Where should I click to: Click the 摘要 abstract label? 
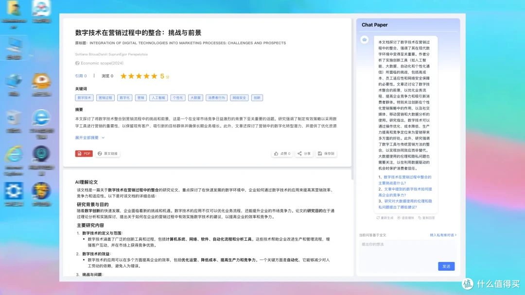[x=79, y=110]
